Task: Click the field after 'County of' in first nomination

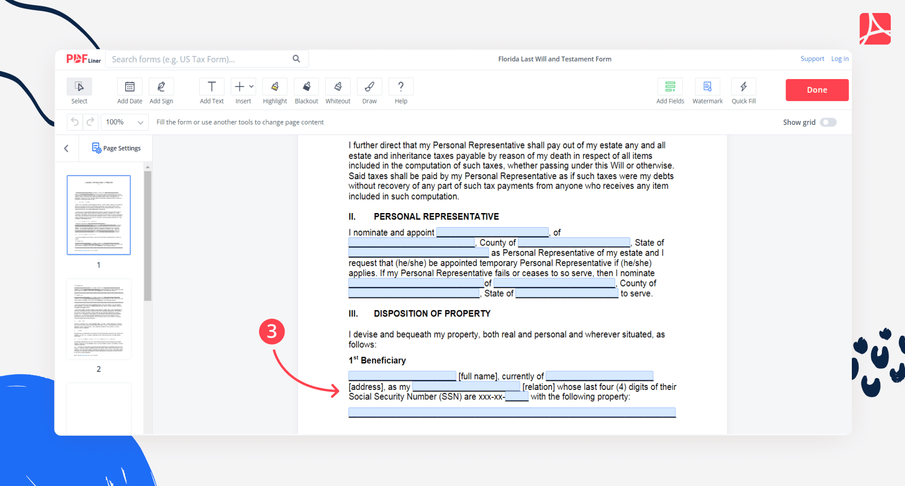Action: click(574, 242)
